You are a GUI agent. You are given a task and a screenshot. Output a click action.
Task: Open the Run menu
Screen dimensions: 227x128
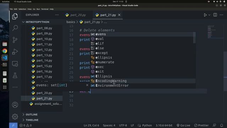38,9
